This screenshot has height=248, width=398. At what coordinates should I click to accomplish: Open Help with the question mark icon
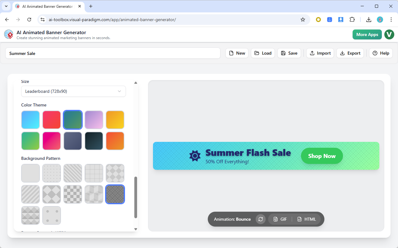pyautogui.click(x=381, y=53)
